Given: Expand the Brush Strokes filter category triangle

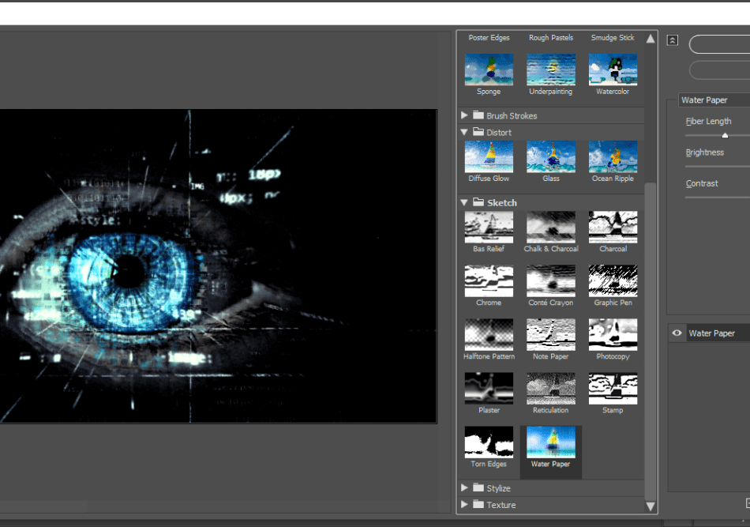Looking at the screenshot, I should click(464, 115).
